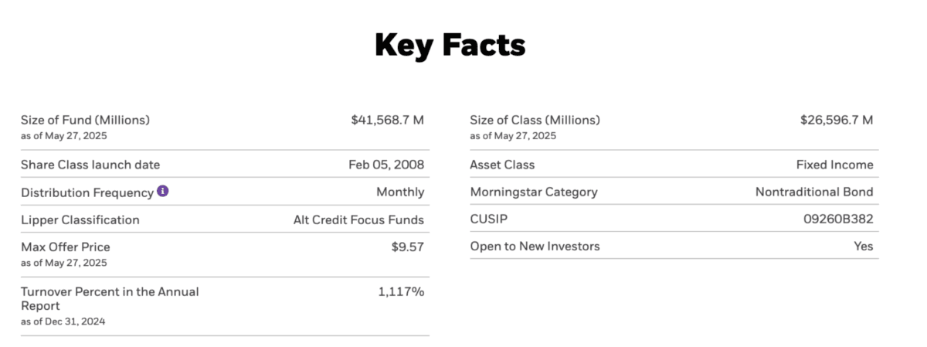Click Turnover Percent in the Annual Report
Viewport: 927px width, 347px height.
110,298
